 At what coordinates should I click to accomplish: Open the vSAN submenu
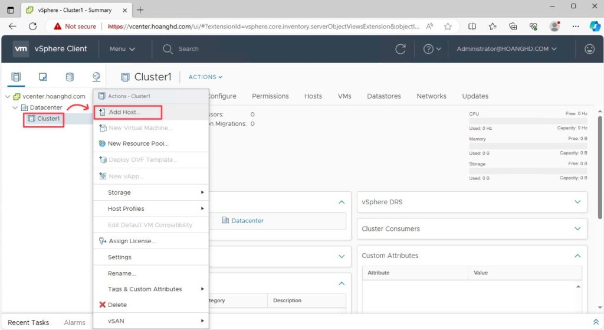[x=151, y=321]
